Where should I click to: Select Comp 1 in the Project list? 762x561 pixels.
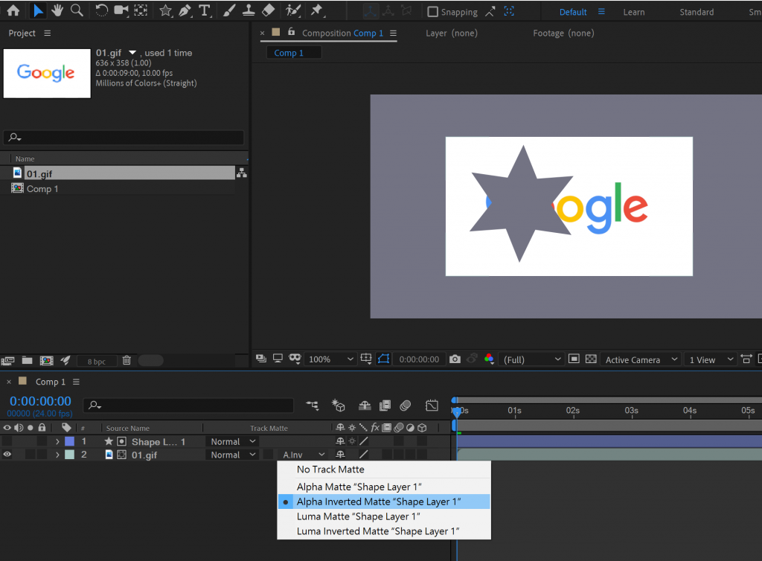tap(42, 189)
